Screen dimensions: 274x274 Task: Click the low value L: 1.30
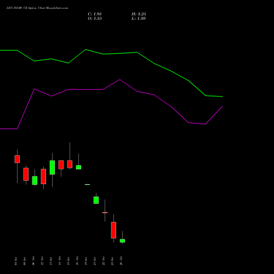(139, 19)
